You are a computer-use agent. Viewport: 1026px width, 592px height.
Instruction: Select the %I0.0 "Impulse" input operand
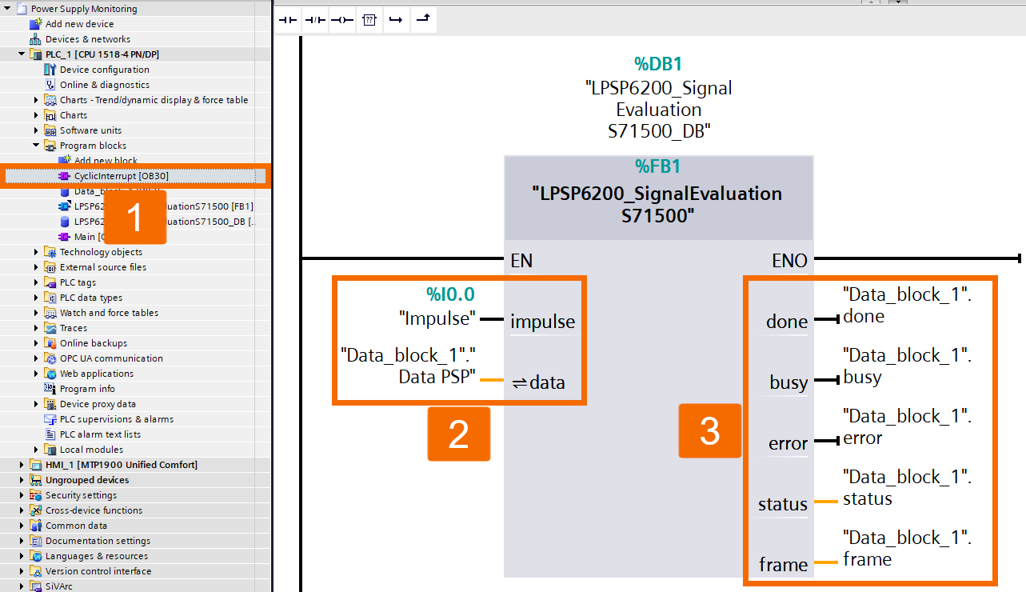437,307
